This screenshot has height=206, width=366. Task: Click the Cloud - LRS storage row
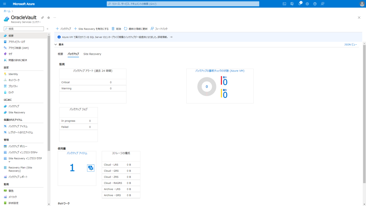pos(121,164)
